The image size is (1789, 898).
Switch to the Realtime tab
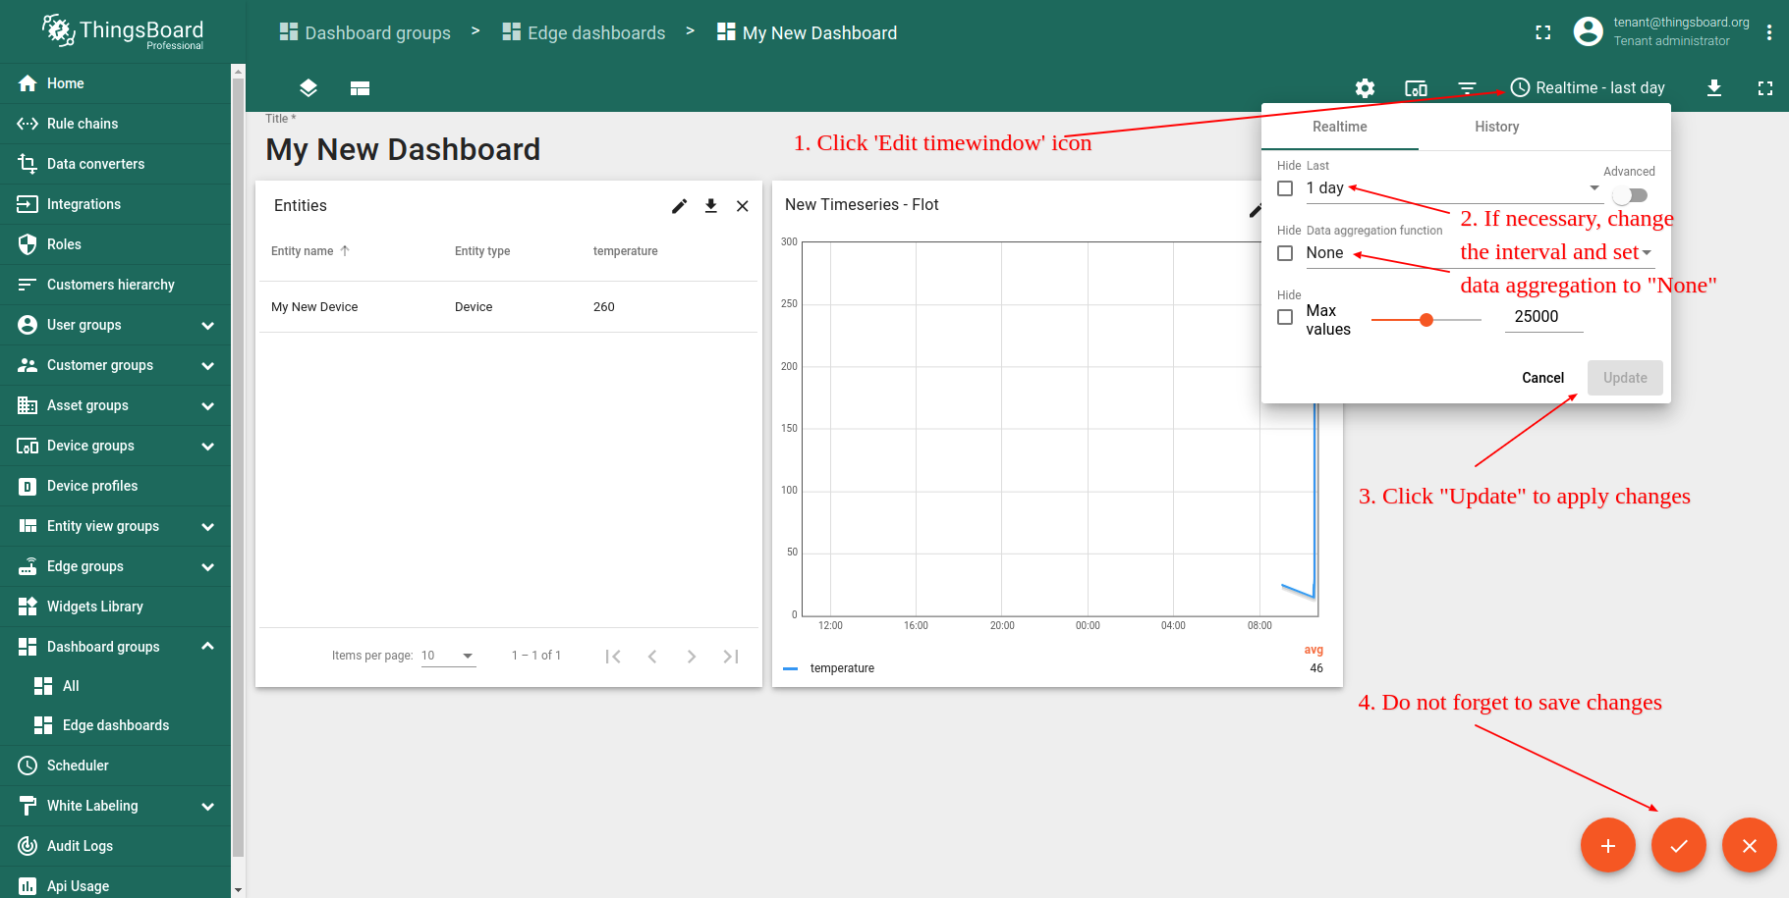1339,127
